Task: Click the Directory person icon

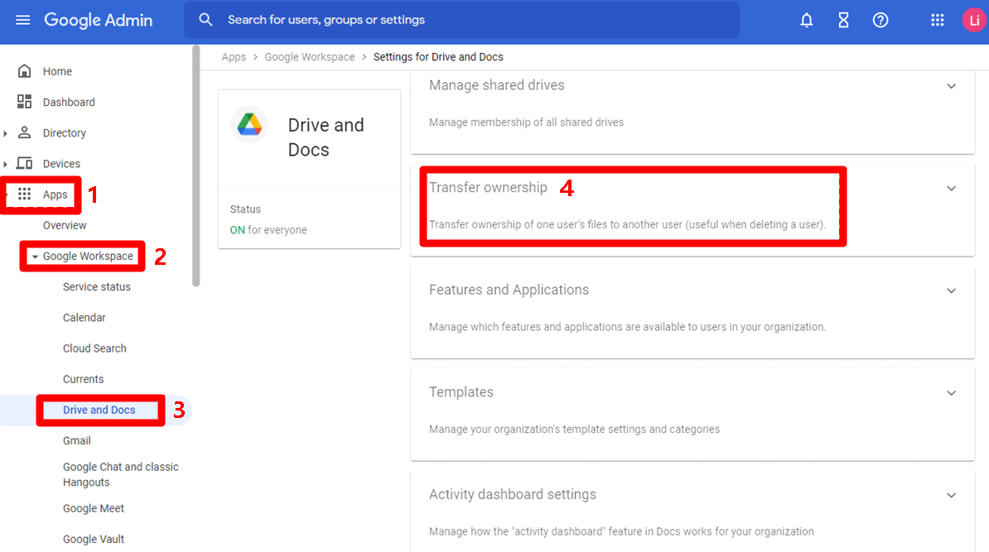Action: (x=24, y=132)
